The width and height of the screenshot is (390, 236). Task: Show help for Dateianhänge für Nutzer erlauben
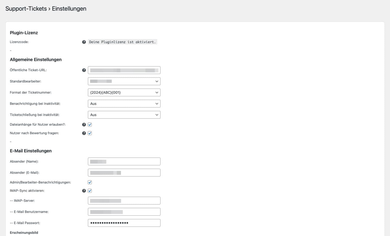pos(84,125)
